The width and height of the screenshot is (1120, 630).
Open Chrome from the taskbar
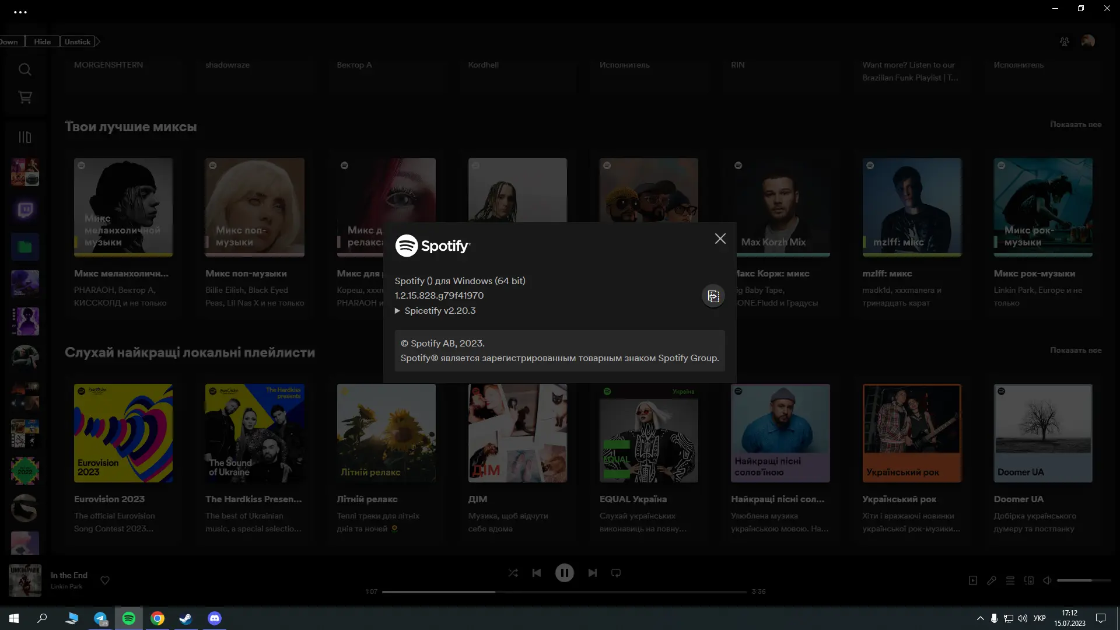(x=157, y=618)
